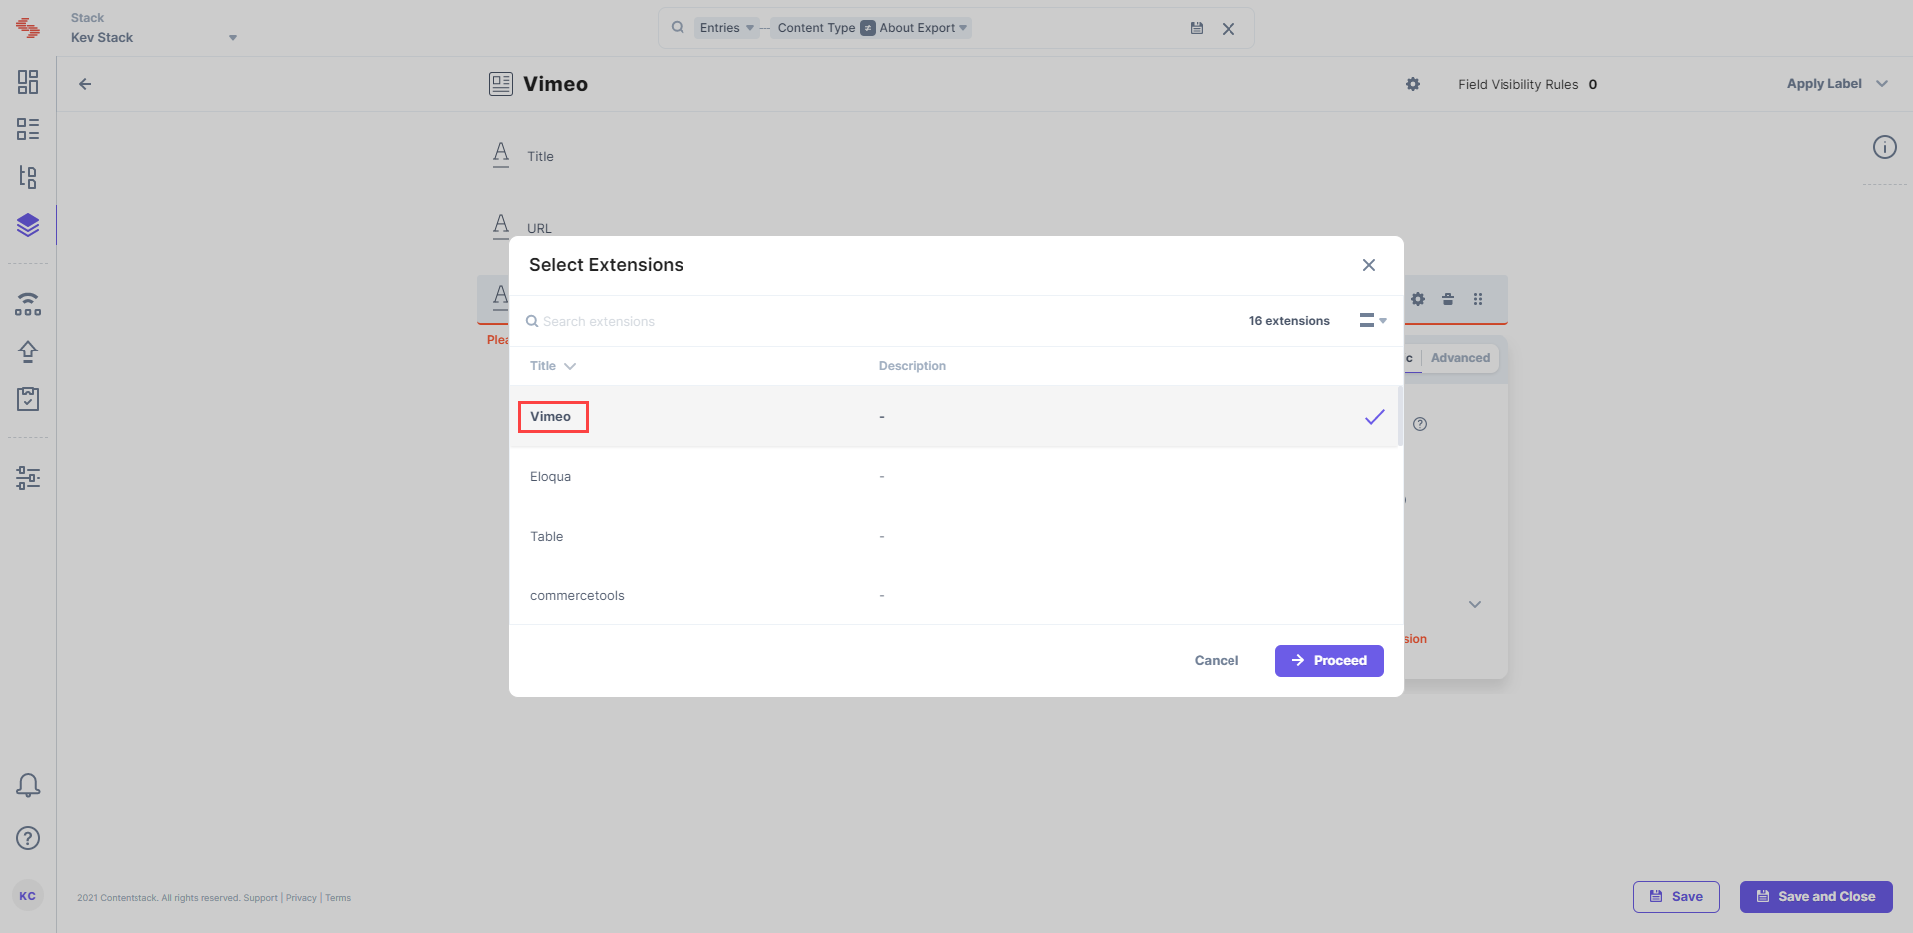This screenshot has height=933, width=1913.
Task: Open the About Export dropdown in search
Action: [x=923, y=28]
